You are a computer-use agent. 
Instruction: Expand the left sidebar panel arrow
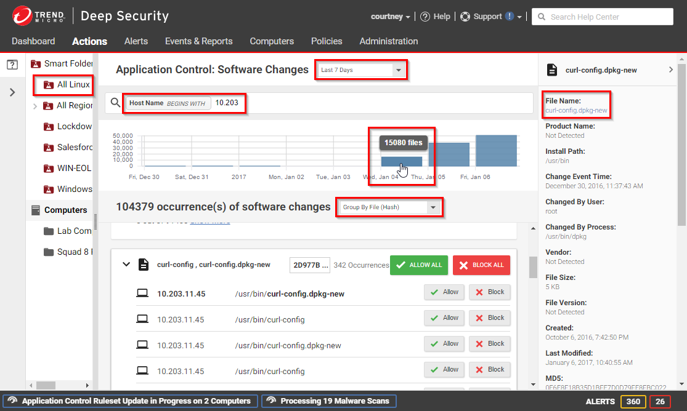pos(12,92)
